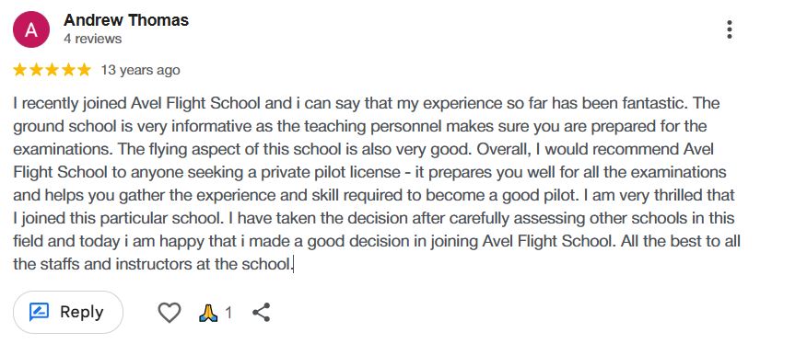Click the 13 years ago timestamp
This screenshot has height=344, width=807.
pyautogui.click(x=140, y=70)
